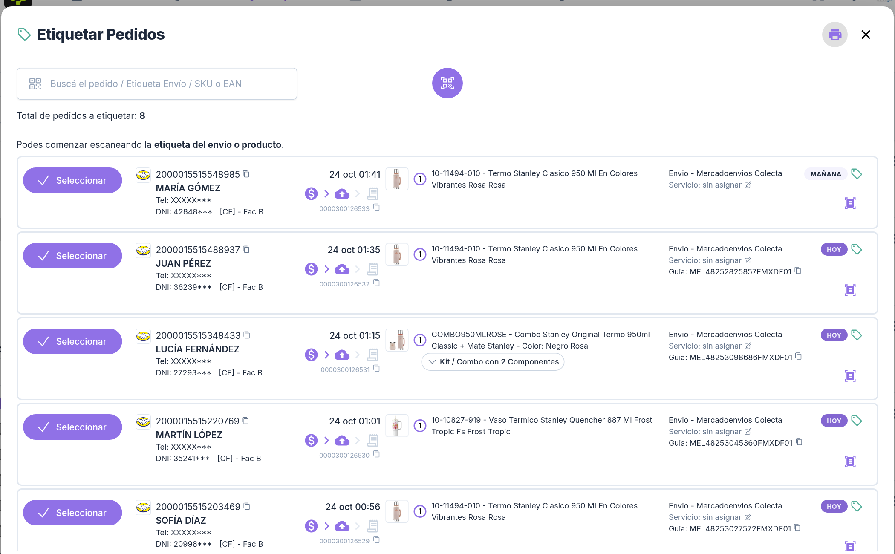Image resolution: width=895 pixels, height=554 pixels.
Task: Click the order search input field
Action: point(157,84)
